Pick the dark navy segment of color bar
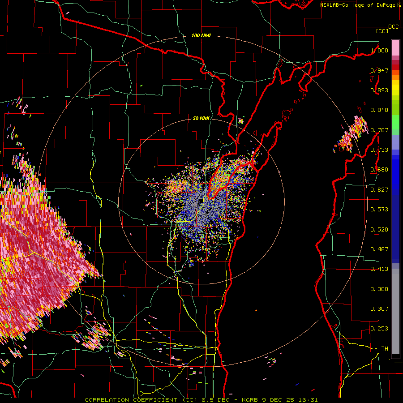 point(395,227)
